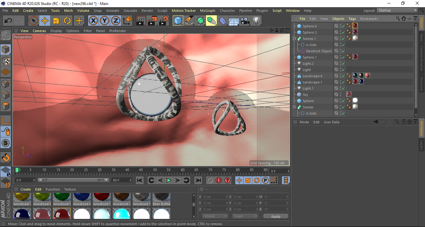Toggle Y axis lock
Screen dimensions: 425x227
point(105,21)
